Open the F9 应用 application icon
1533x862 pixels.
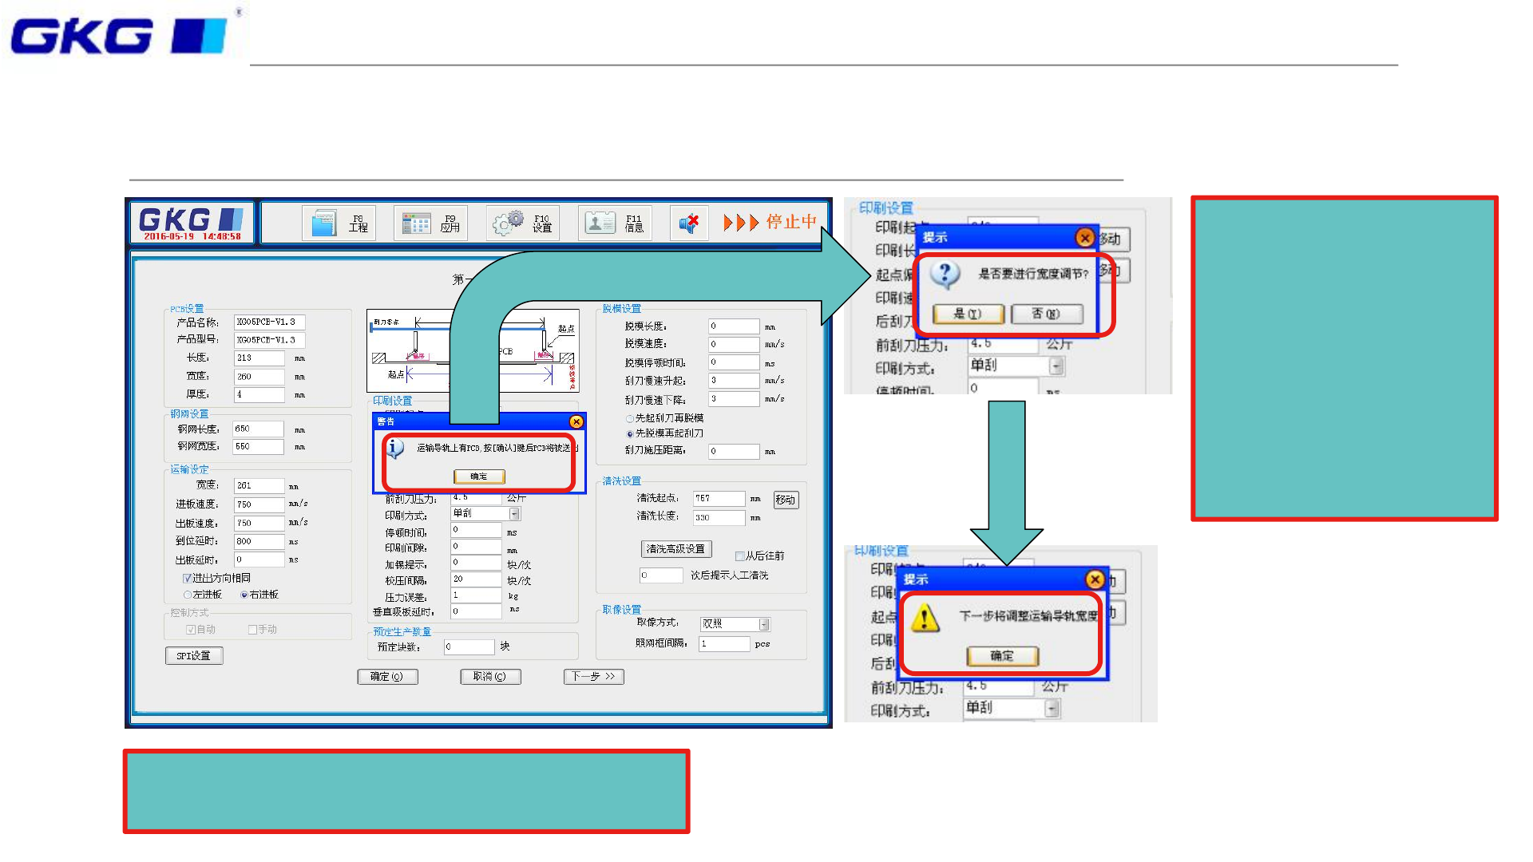[x=416, y=223]
